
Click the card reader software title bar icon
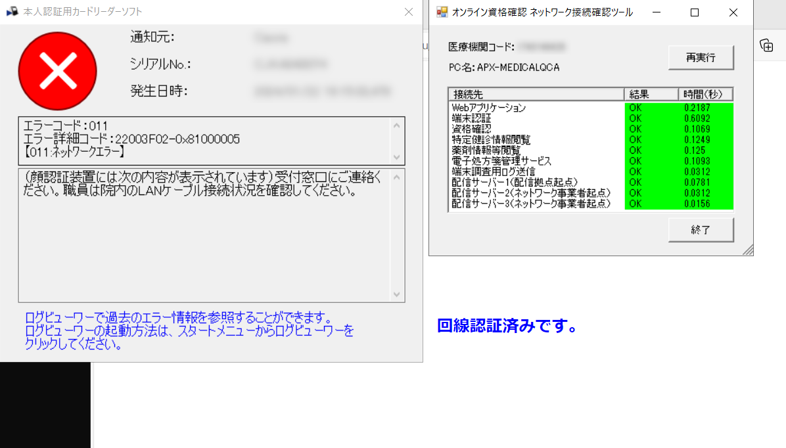pyautogui.click(x=13, y=11)
